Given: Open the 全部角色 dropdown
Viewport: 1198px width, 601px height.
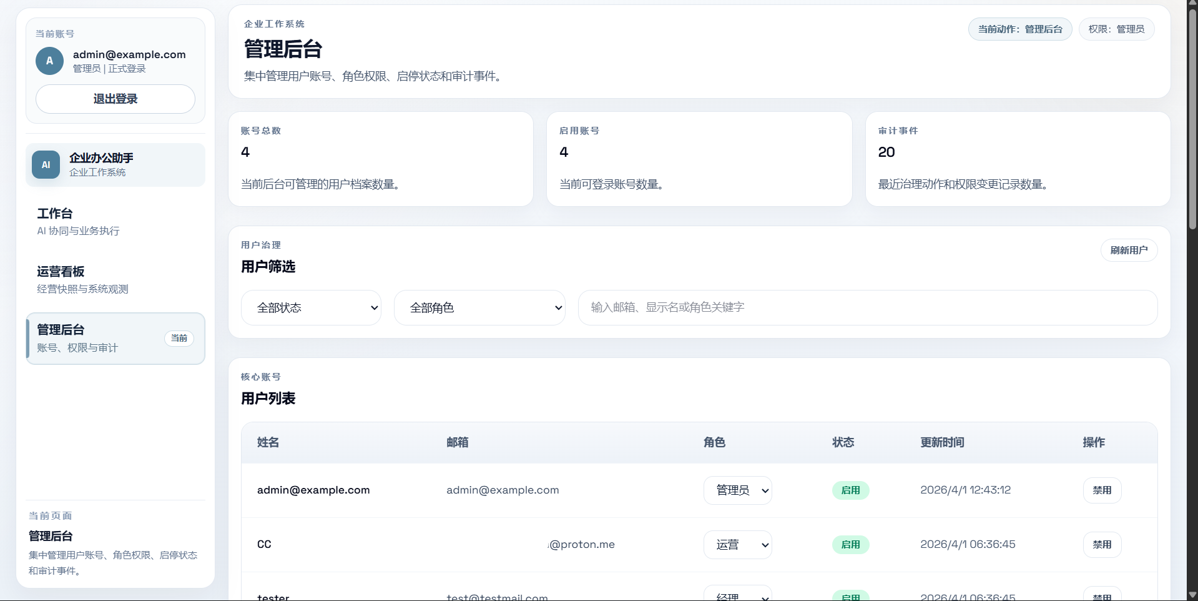Looking at the screenshot, I should tap(479, 307).
